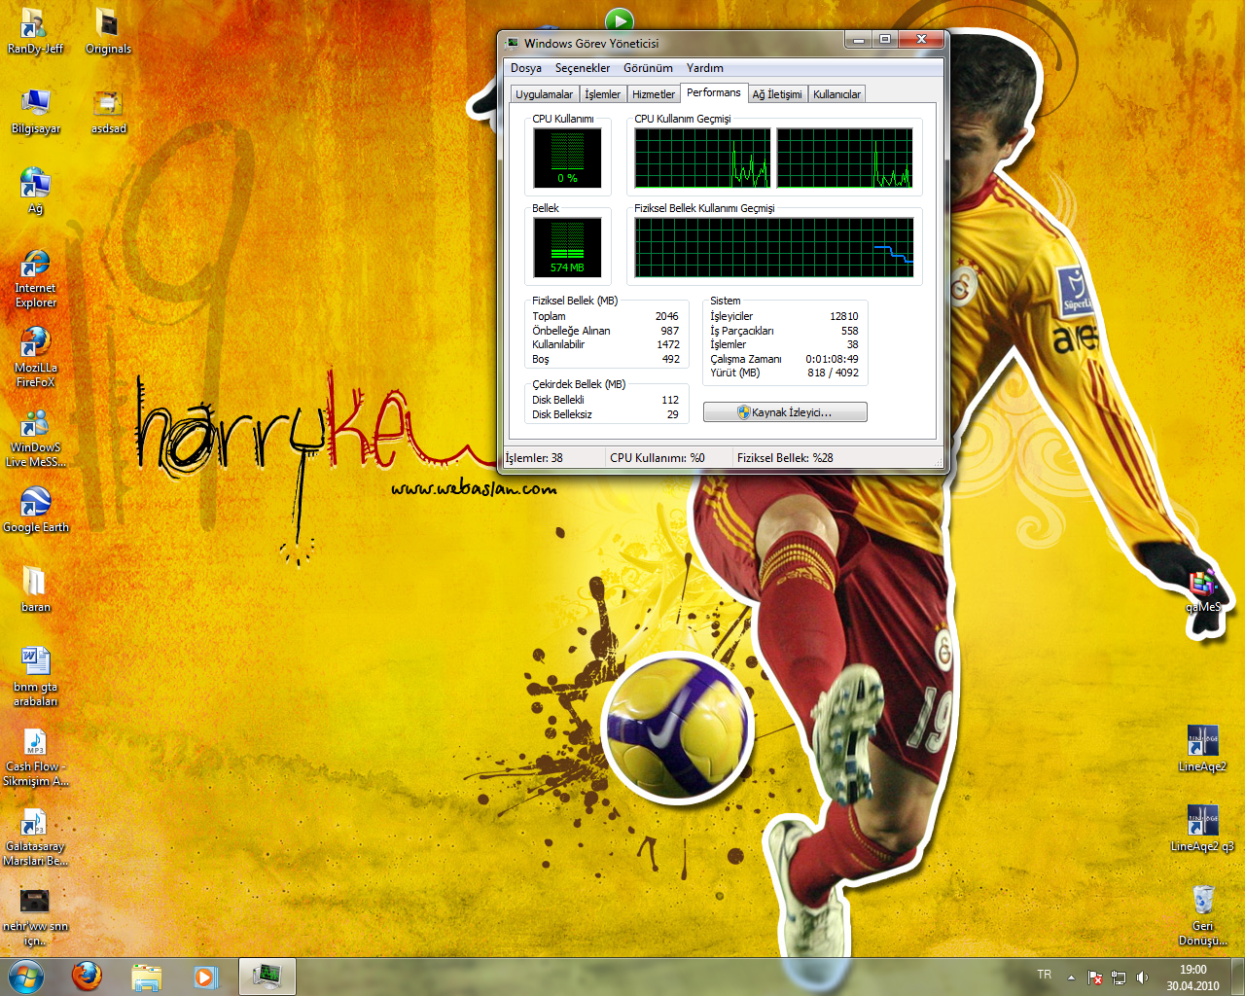Click Firefox icon in the taskbar
Screen dimensions: 1245x996
tap(87, 977)
